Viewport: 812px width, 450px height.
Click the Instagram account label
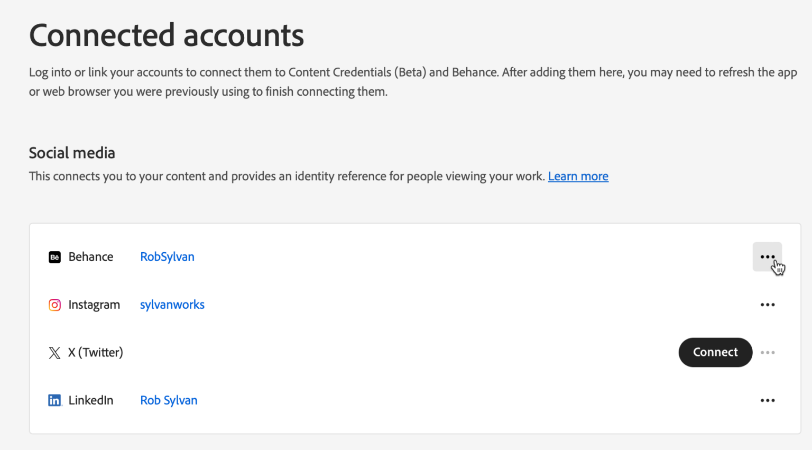pyautogui.click(x=94, y=305)
